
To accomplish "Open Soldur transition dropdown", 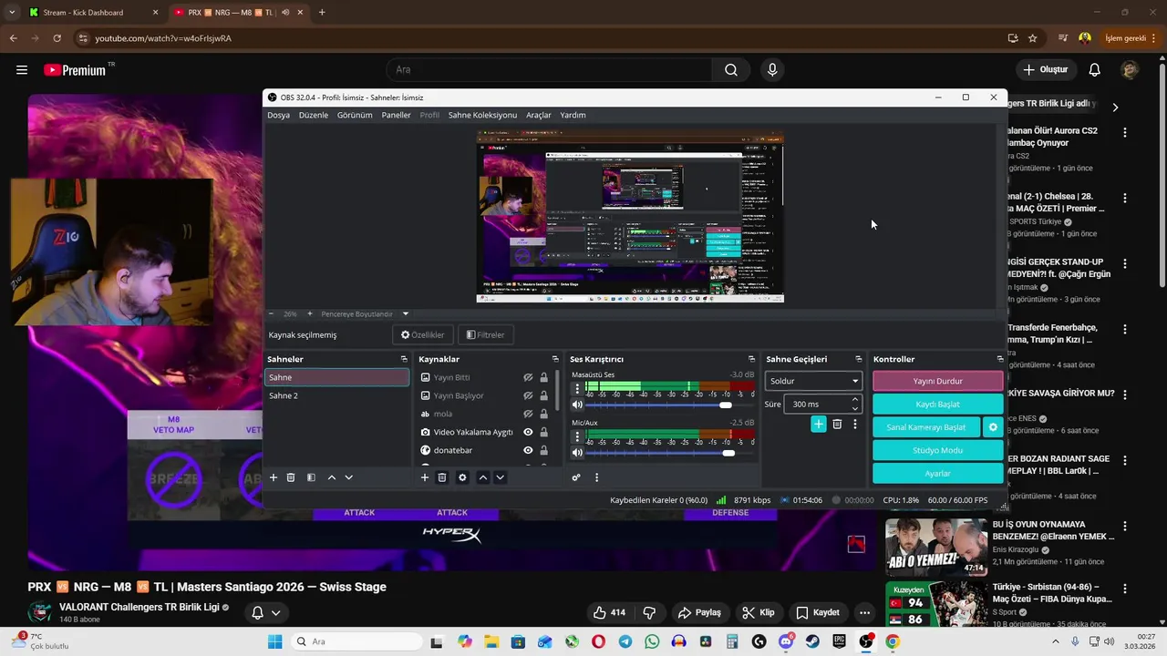I will [x=813, y=381].
